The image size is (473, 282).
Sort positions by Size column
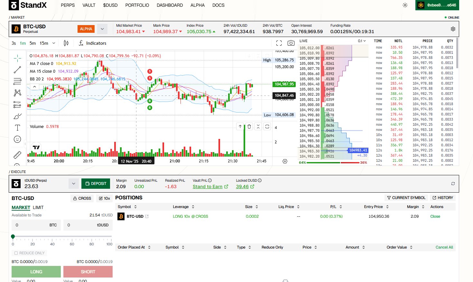tap(252, 207)
